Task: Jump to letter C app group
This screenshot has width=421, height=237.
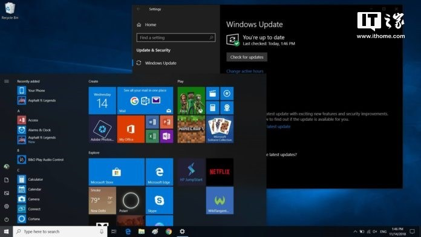Action: 18,170
